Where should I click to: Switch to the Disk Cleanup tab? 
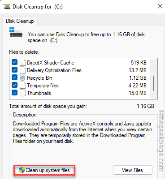[x=20, y=21]
